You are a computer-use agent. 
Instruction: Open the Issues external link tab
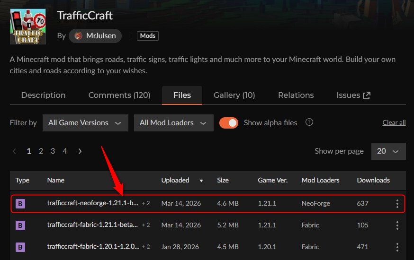click(353, 95)
